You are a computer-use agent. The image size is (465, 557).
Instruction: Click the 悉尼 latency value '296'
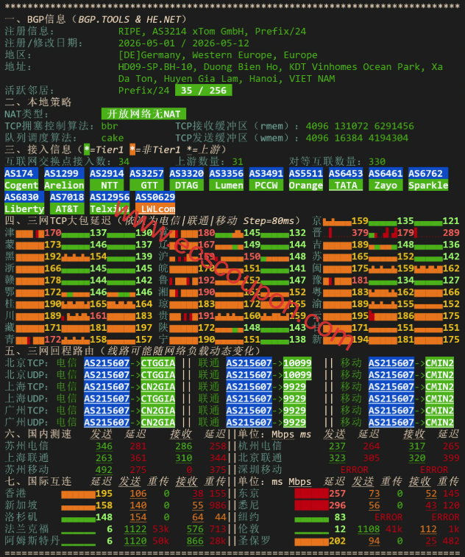pos(337,505)
